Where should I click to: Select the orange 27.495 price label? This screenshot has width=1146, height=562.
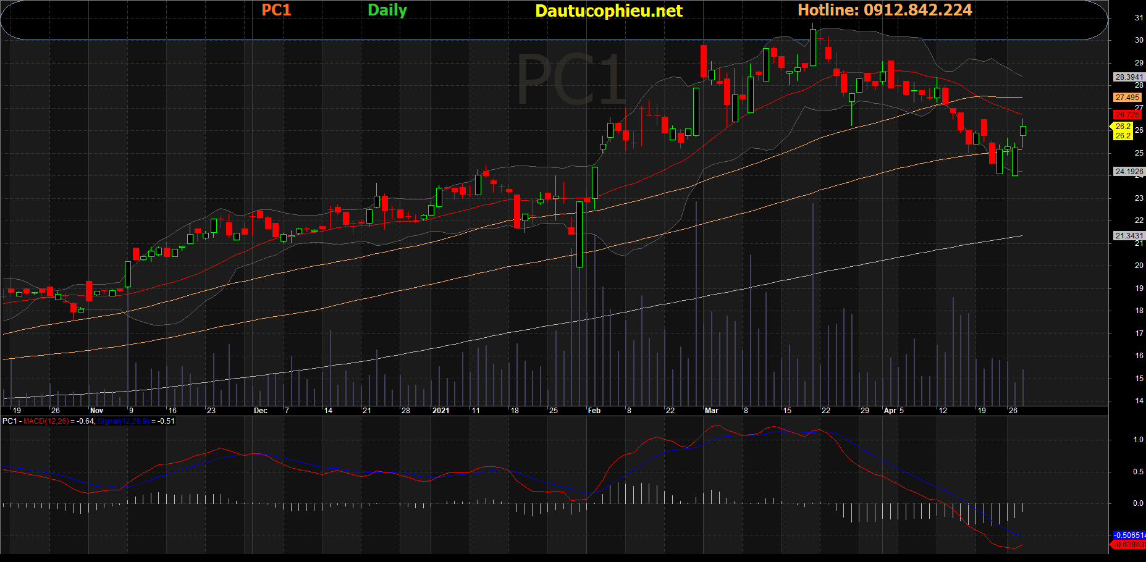[x=1127, y=98]
